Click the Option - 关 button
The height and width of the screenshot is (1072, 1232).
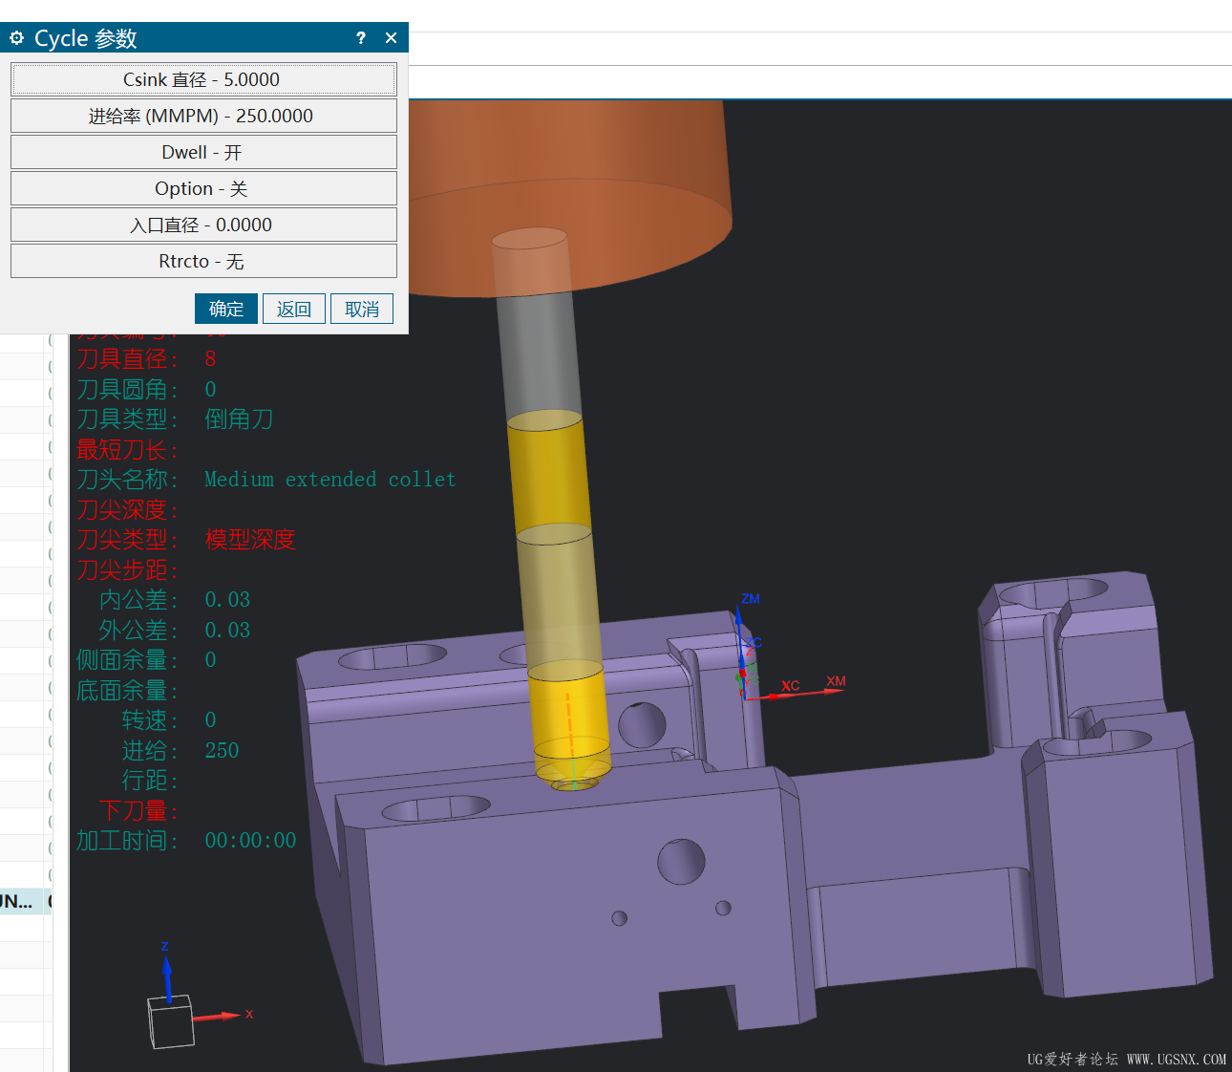[203, 188]
